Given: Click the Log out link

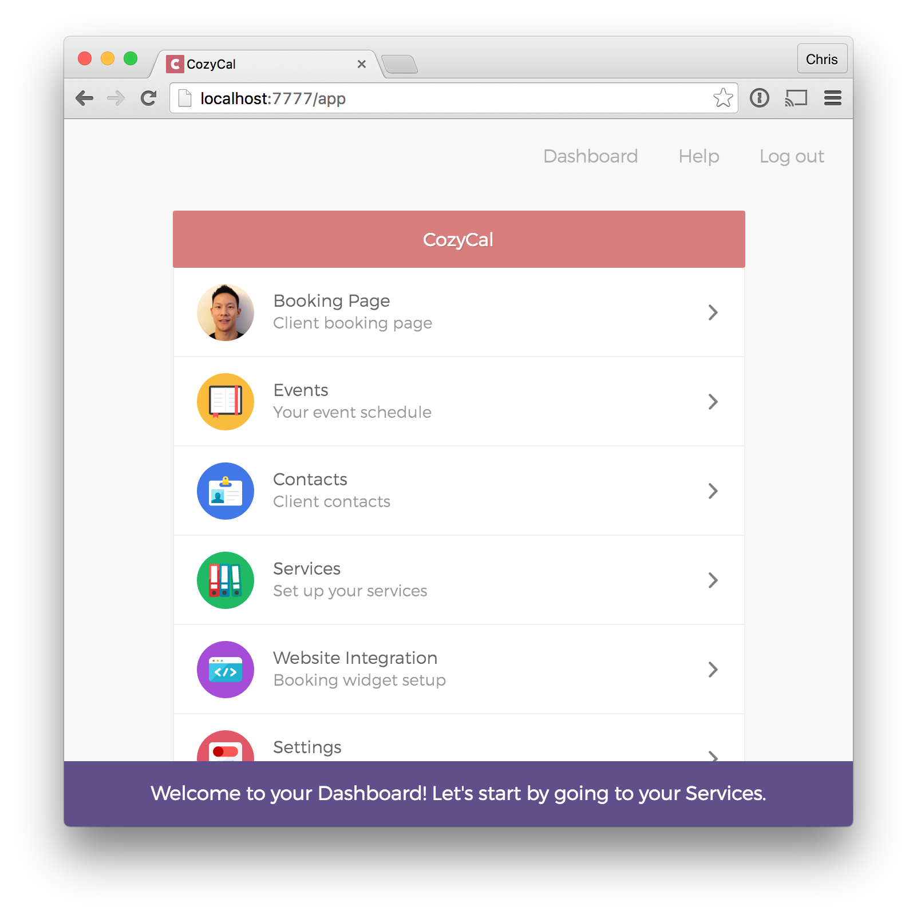Looking at the screenshot, I should click(792, 156).
